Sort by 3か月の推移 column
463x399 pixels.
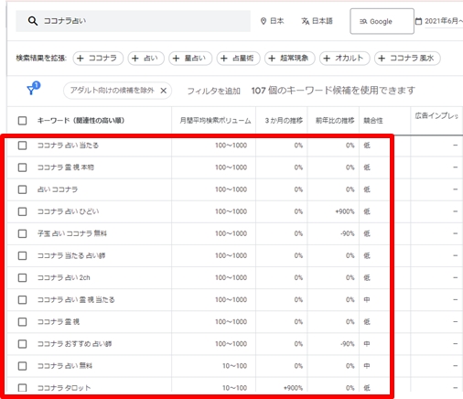point(284,121)
